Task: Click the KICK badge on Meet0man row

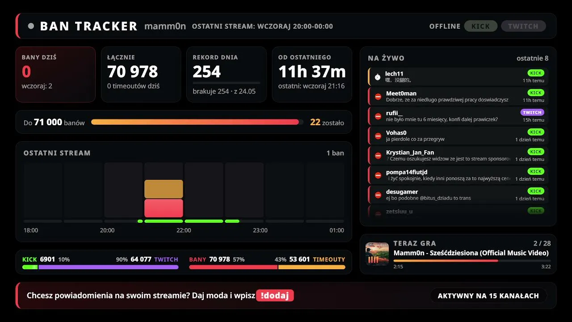Action: [x=536, y=93]
